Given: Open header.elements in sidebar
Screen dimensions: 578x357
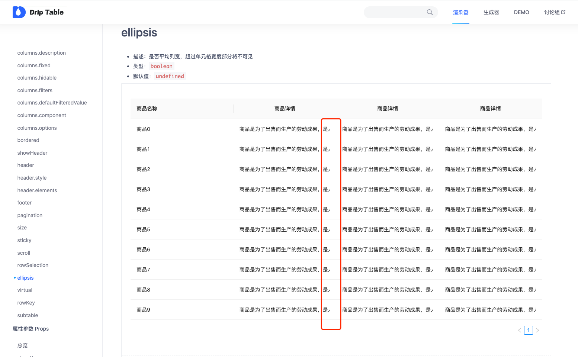Looking at the screenshot, I should click(37, 190).
